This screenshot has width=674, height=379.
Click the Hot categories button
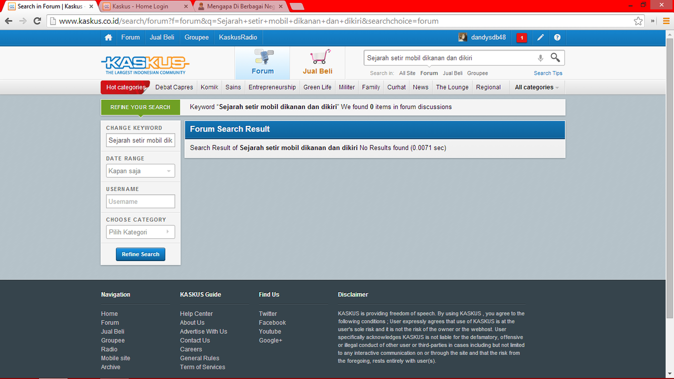tap(125, 87)
